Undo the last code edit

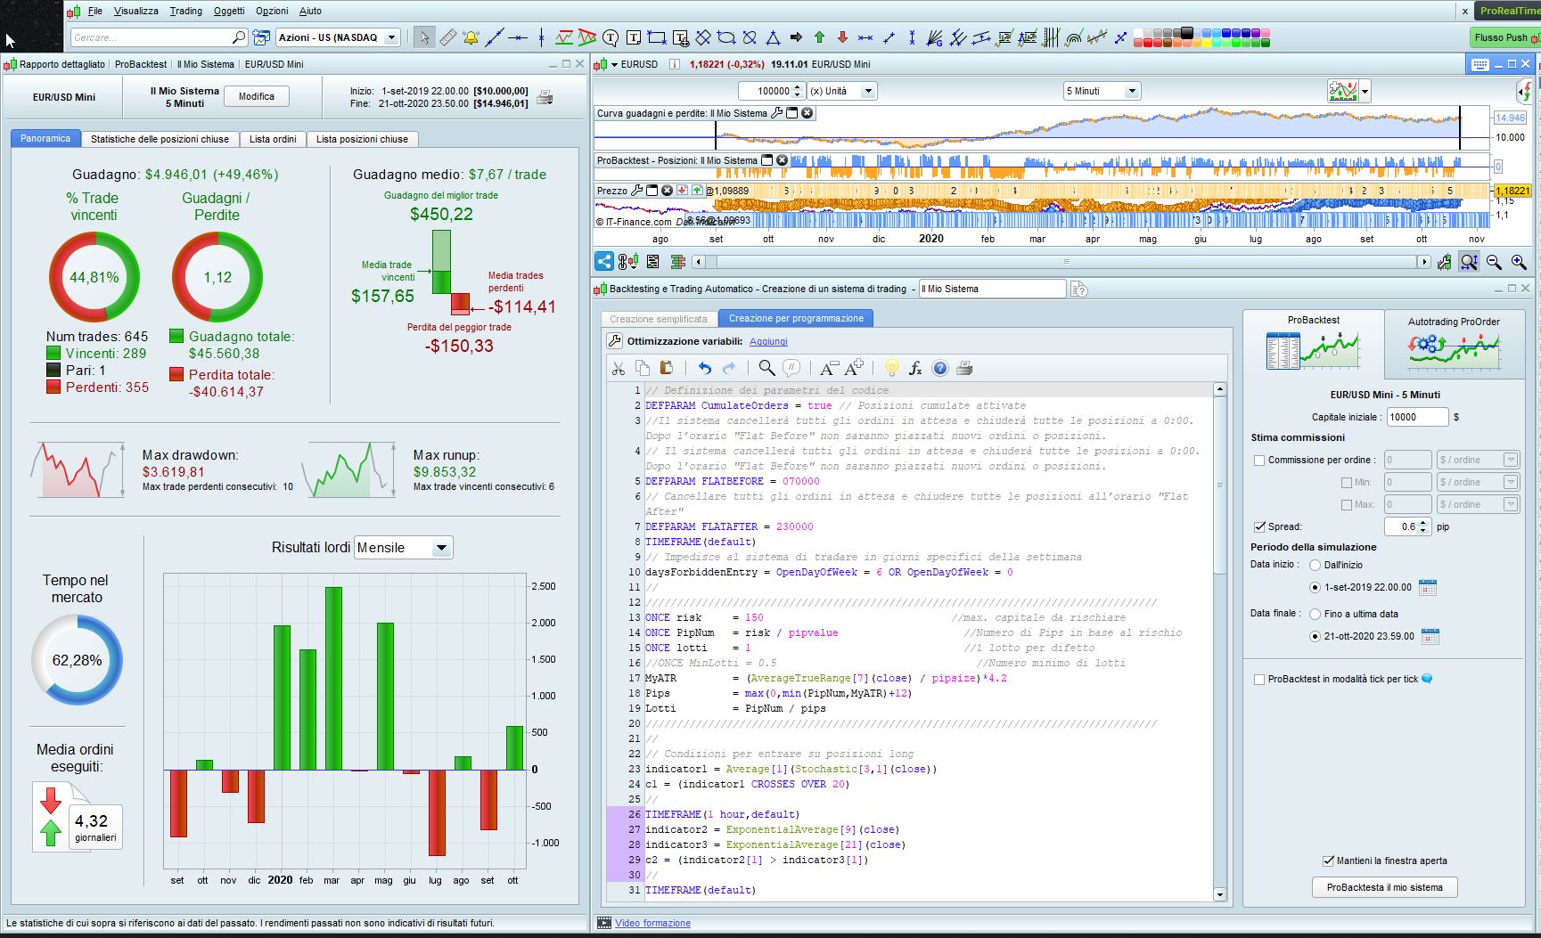pos(705,368)
